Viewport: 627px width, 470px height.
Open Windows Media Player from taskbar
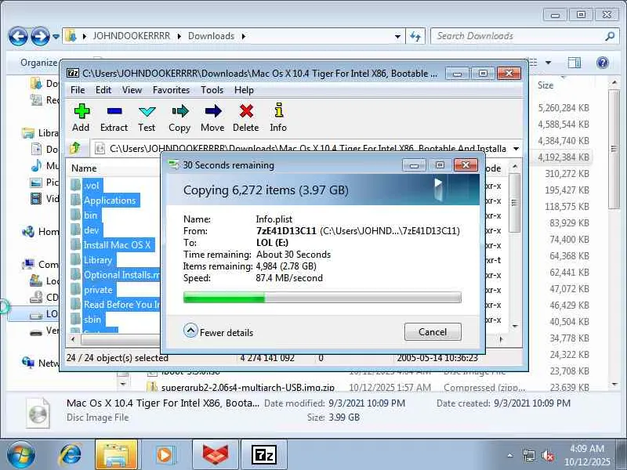pos(165,455)
